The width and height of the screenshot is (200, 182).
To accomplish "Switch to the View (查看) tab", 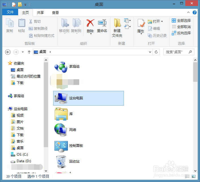I will point(55,12).
